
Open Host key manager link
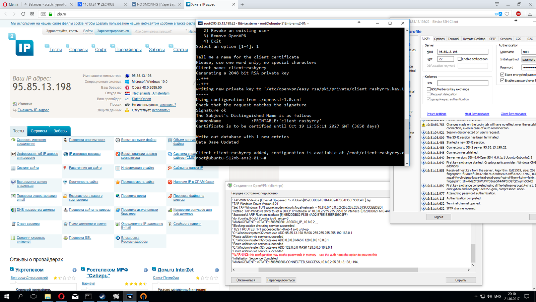477,114
